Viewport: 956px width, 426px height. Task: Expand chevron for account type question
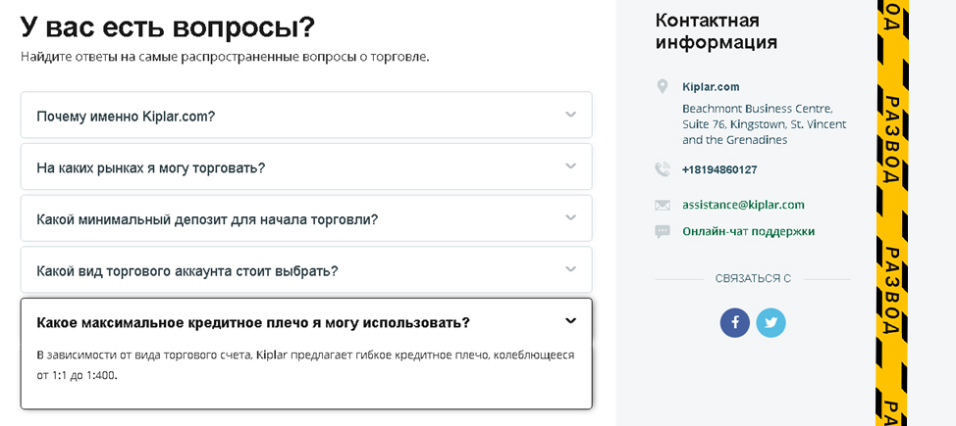(570, 268)
